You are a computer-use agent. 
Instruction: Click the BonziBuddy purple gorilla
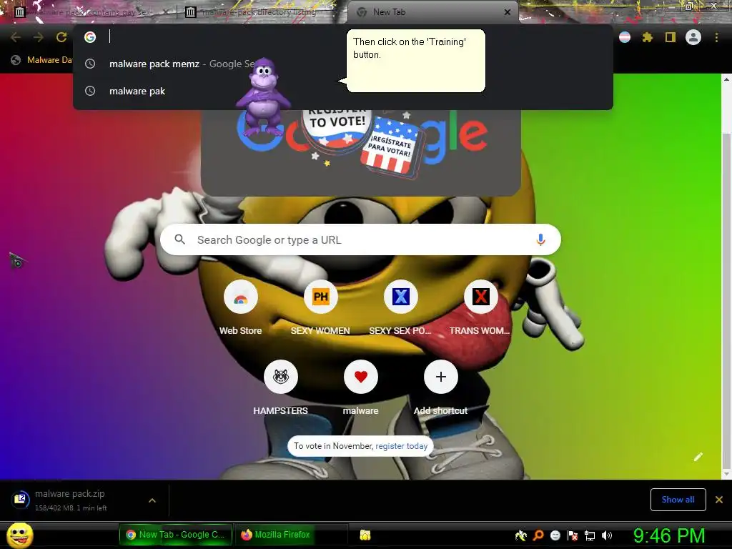point(263,96)
